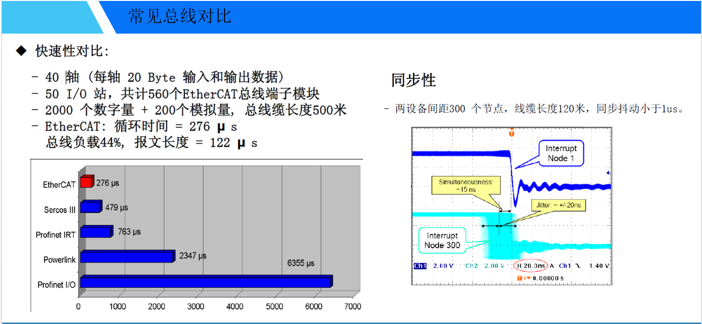
Task: Select the 3000 tick on the chart axis
Action: click(x=196, y=306)
